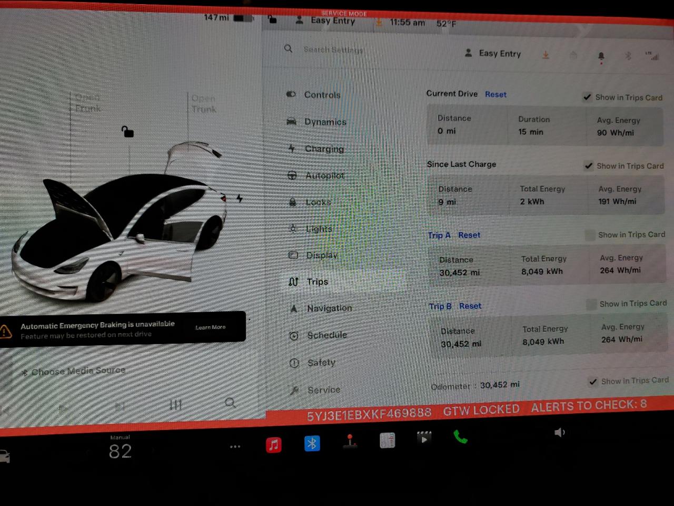Click the Search Settings field
674x506 pixels.
point(333,50)
